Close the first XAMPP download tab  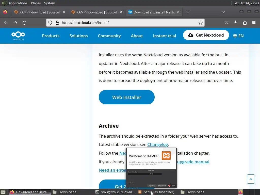click(64, 12)
